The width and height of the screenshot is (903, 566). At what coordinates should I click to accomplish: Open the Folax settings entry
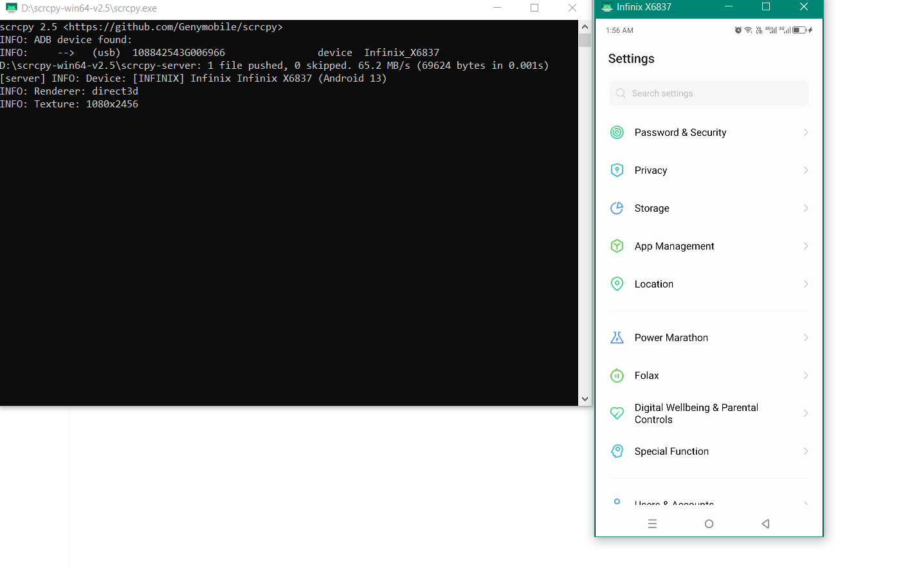point(709,376)
